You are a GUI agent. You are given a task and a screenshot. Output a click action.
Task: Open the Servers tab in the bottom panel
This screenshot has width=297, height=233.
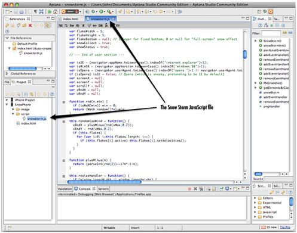[x=103, y=189]
